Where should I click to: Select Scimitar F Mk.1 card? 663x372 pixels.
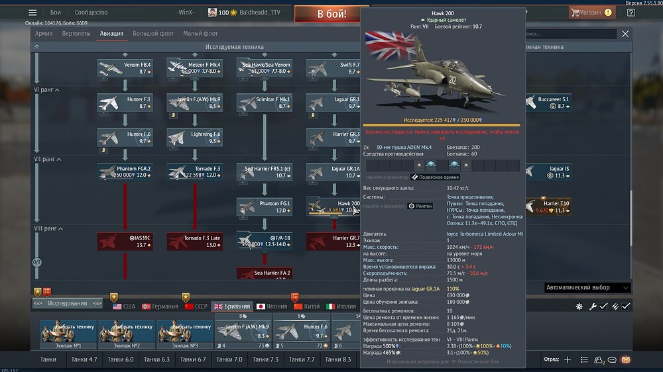pyautogui.click(x=265, y=103)
